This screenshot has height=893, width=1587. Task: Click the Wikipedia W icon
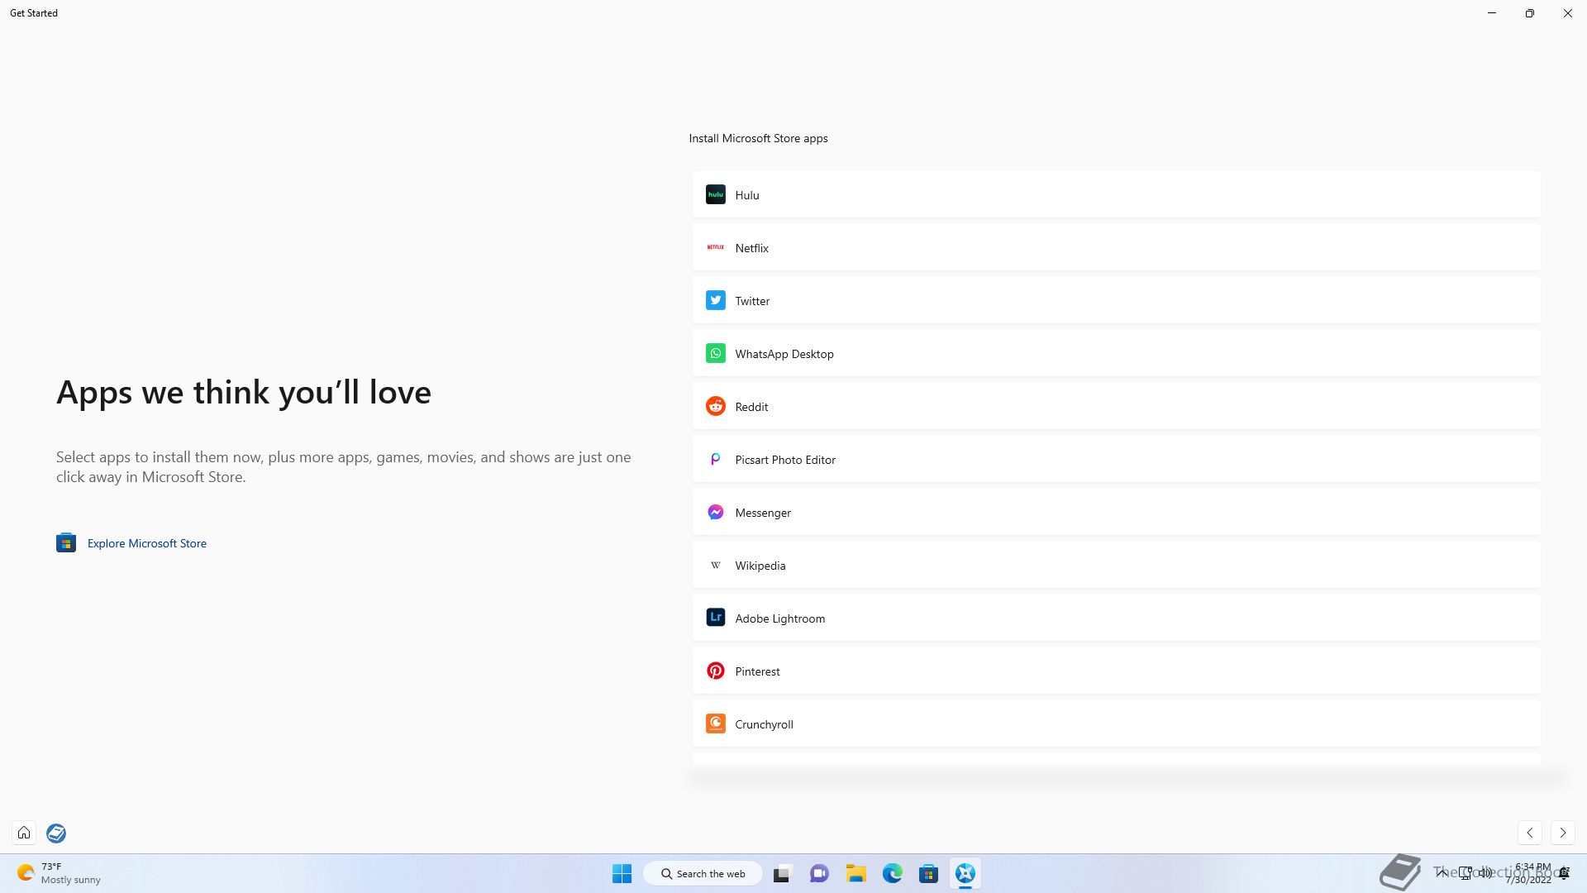[x=716, y=565]
